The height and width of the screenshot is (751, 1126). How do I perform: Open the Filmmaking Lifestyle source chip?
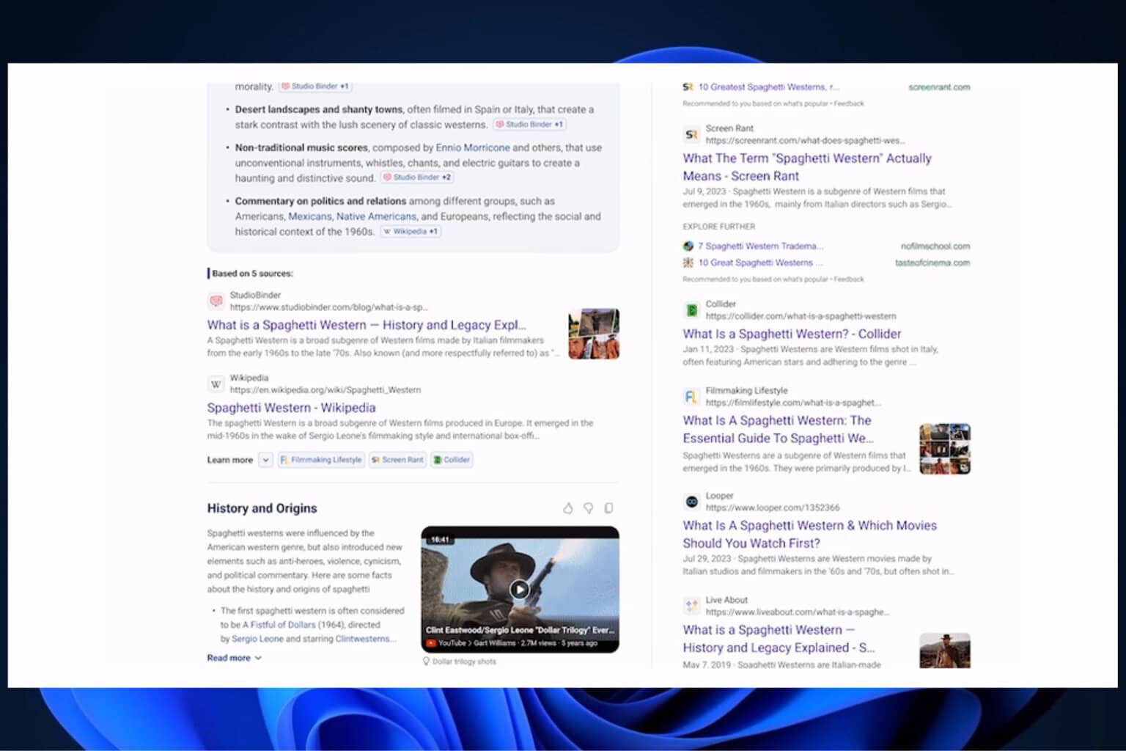[x=321, y=460]
